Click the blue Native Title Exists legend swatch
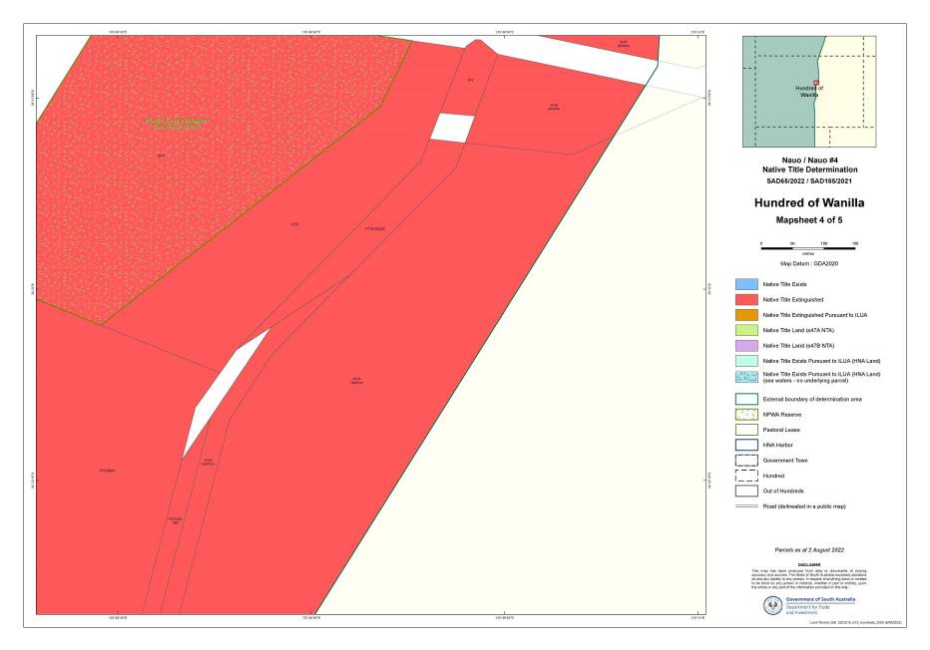Screen dimensions: 930x650 pyautogui.click(x=746, y=284)
